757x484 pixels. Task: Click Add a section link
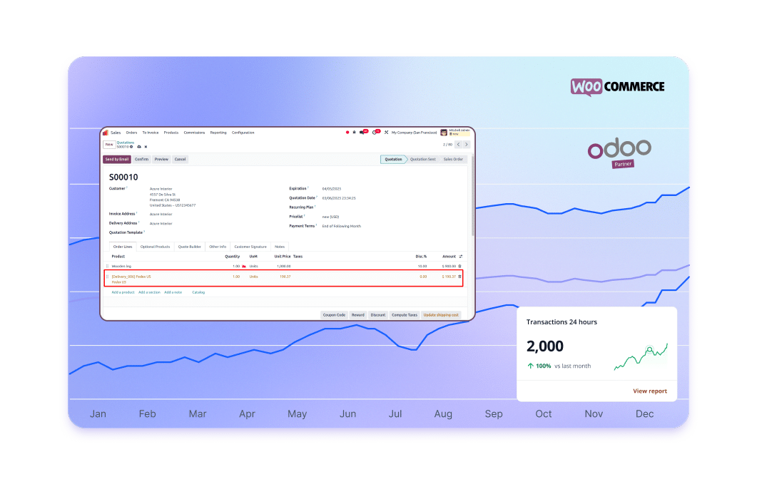(x=149, y=292)
